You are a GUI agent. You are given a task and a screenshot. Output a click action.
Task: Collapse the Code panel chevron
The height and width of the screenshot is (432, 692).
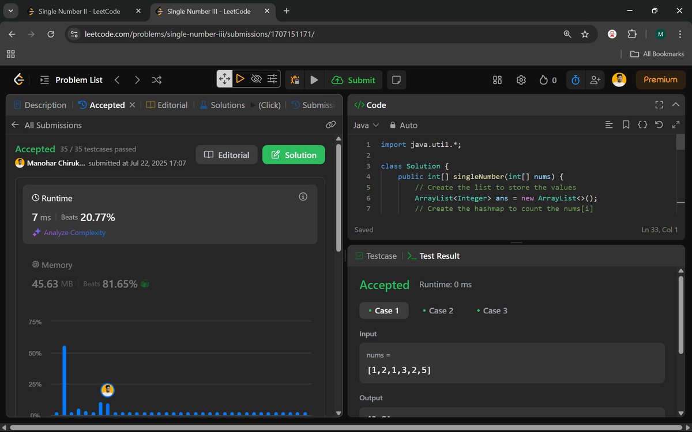[x=676, y=105]
